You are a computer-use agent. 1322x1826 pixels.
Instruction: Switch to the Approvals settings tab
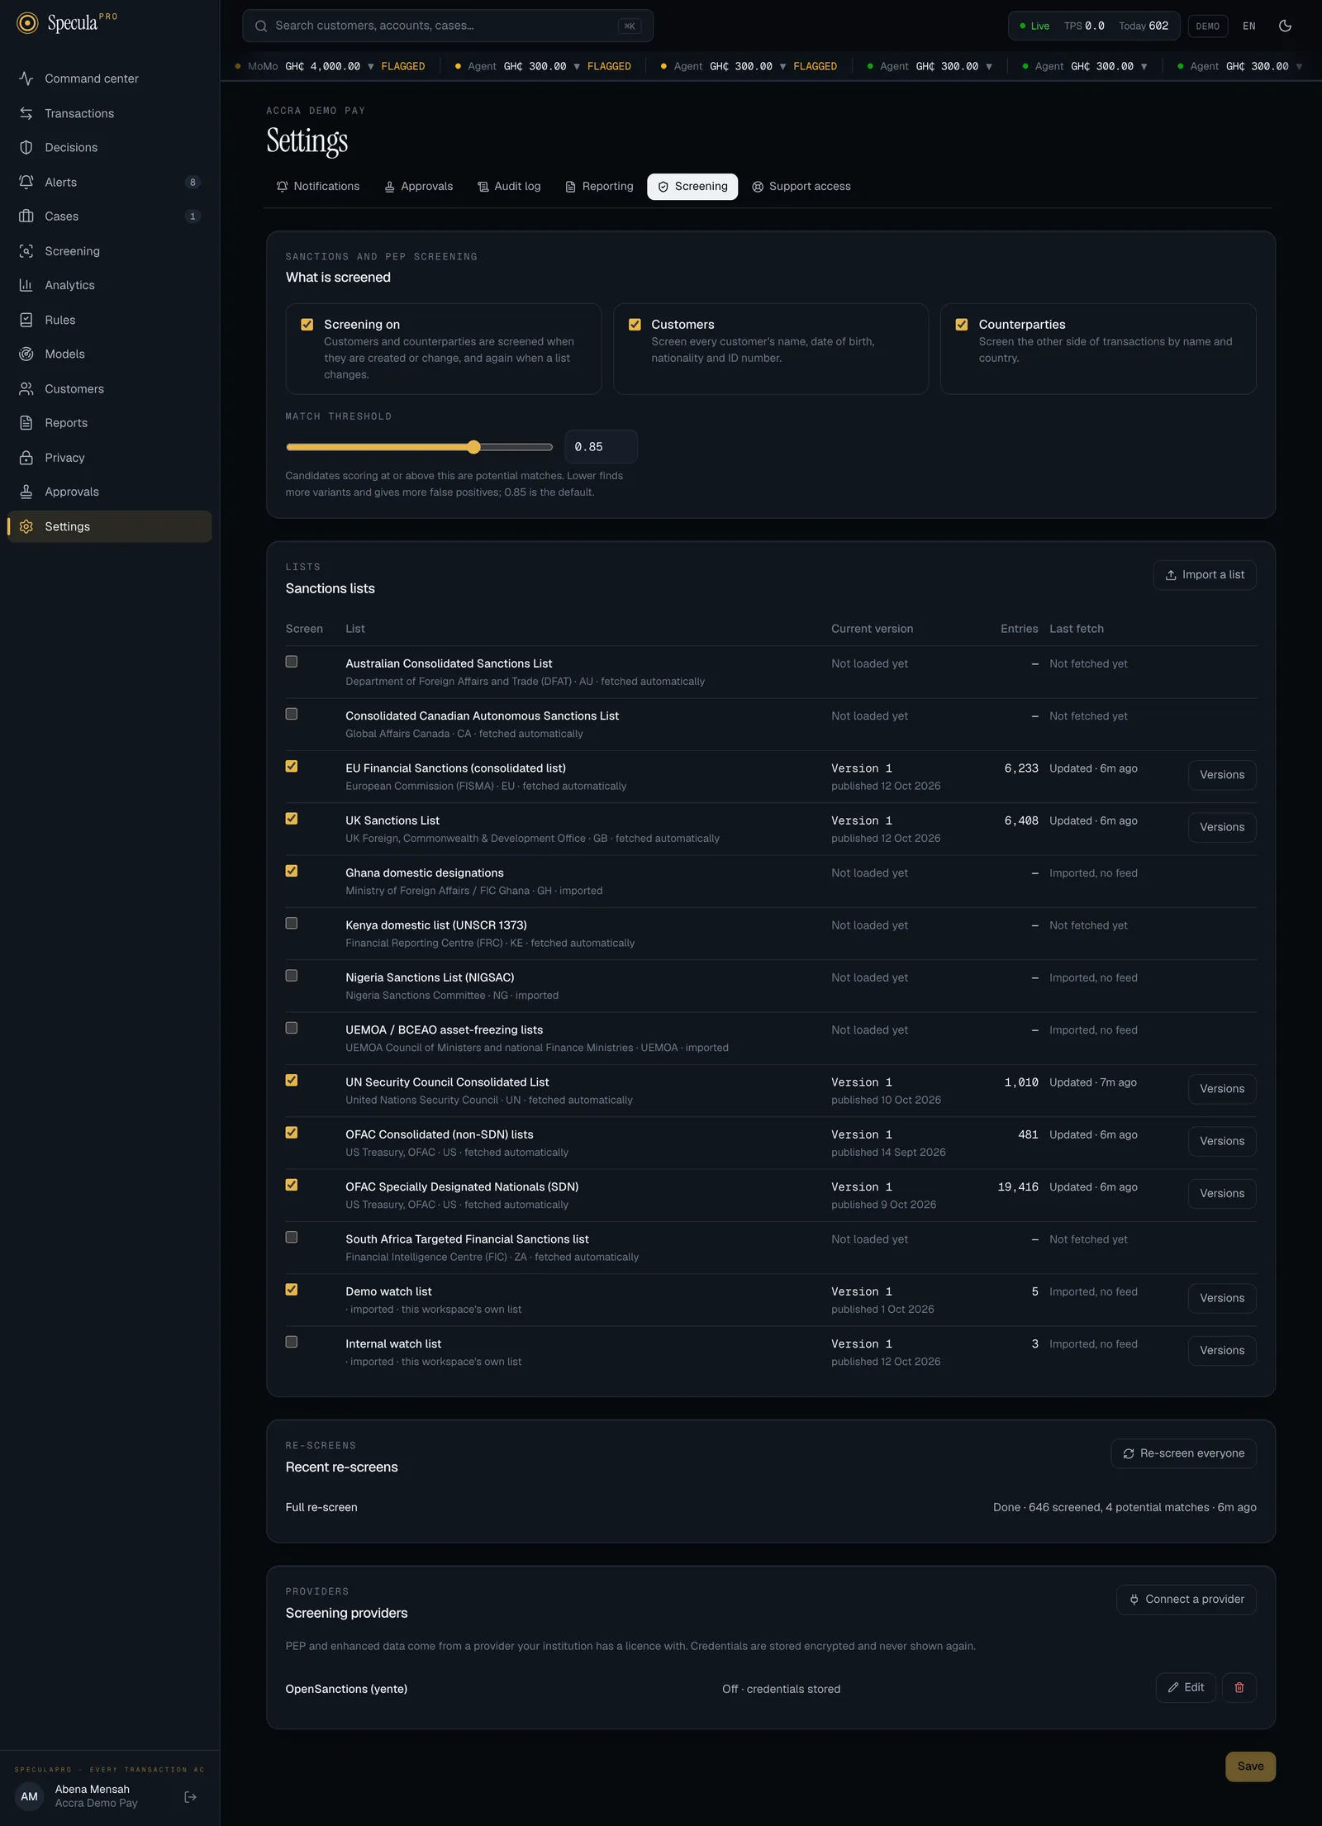(419, 187)
